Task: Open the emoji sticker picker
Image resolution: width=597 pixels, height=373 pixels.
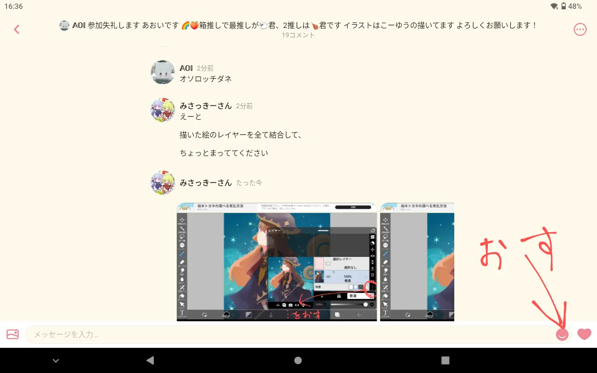Action: click(x=562, y=334)
